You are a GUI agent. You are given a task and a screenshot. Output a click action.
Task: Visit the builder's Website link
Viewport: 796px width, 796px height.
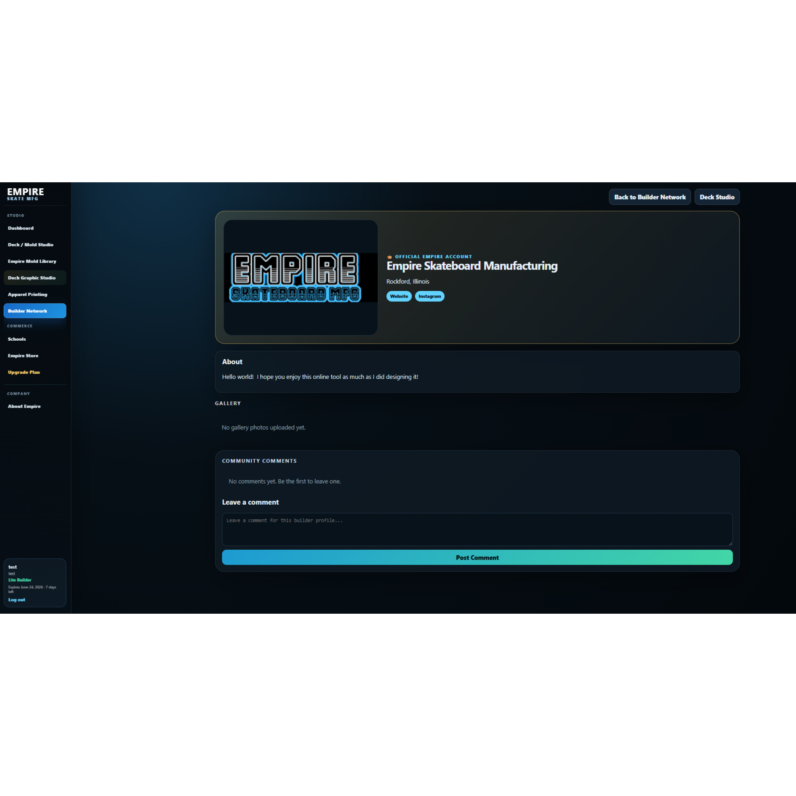coord(399,296)
